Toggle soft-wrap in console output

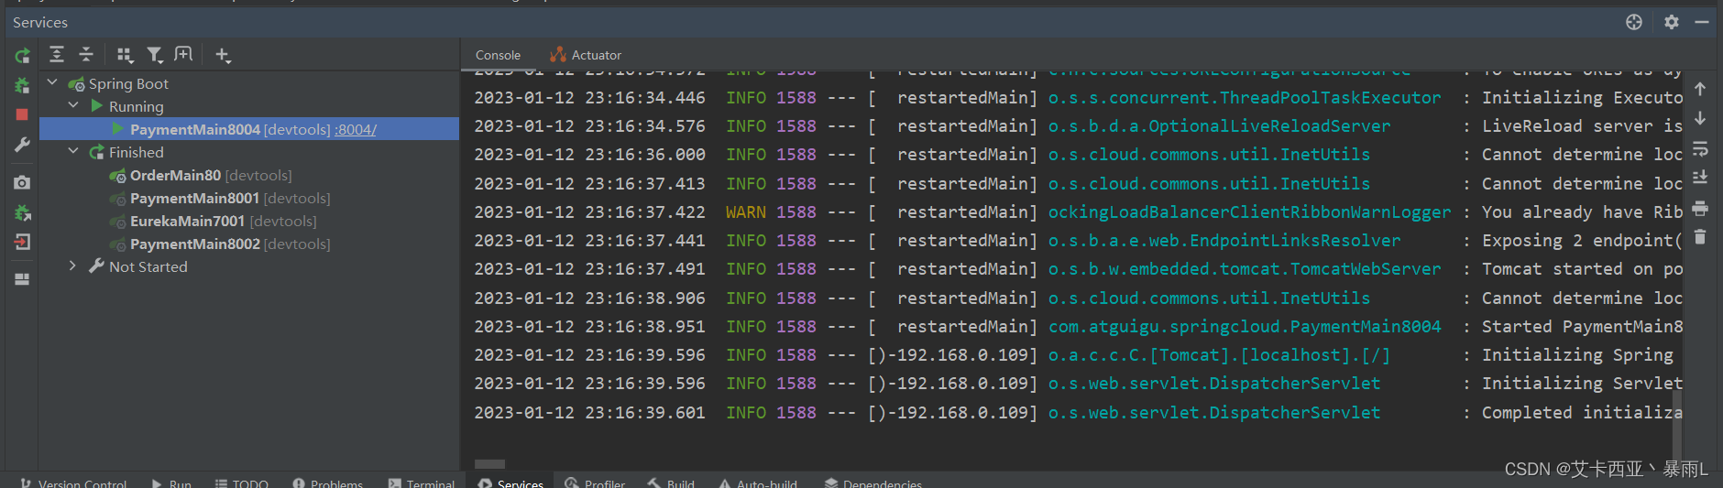(1700, 148)
